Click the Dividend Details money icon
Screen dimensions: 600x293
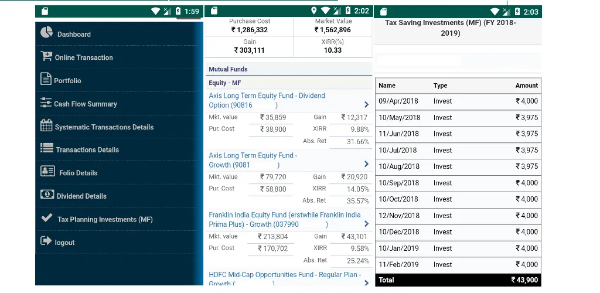(x=47, y=195)
